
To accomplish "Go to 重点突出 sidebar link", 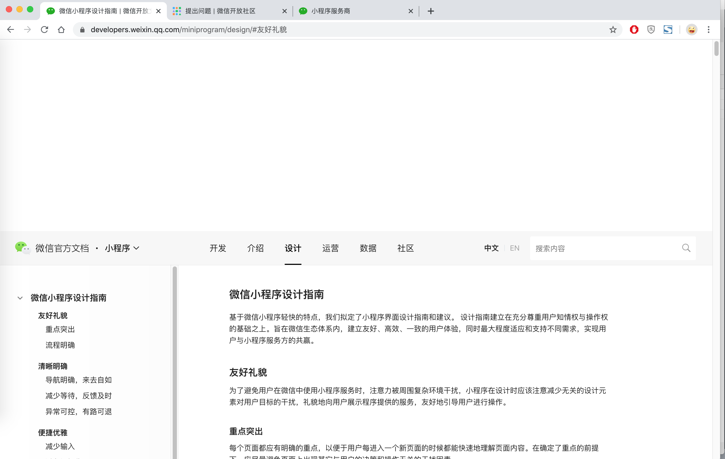I will [60, 329].
